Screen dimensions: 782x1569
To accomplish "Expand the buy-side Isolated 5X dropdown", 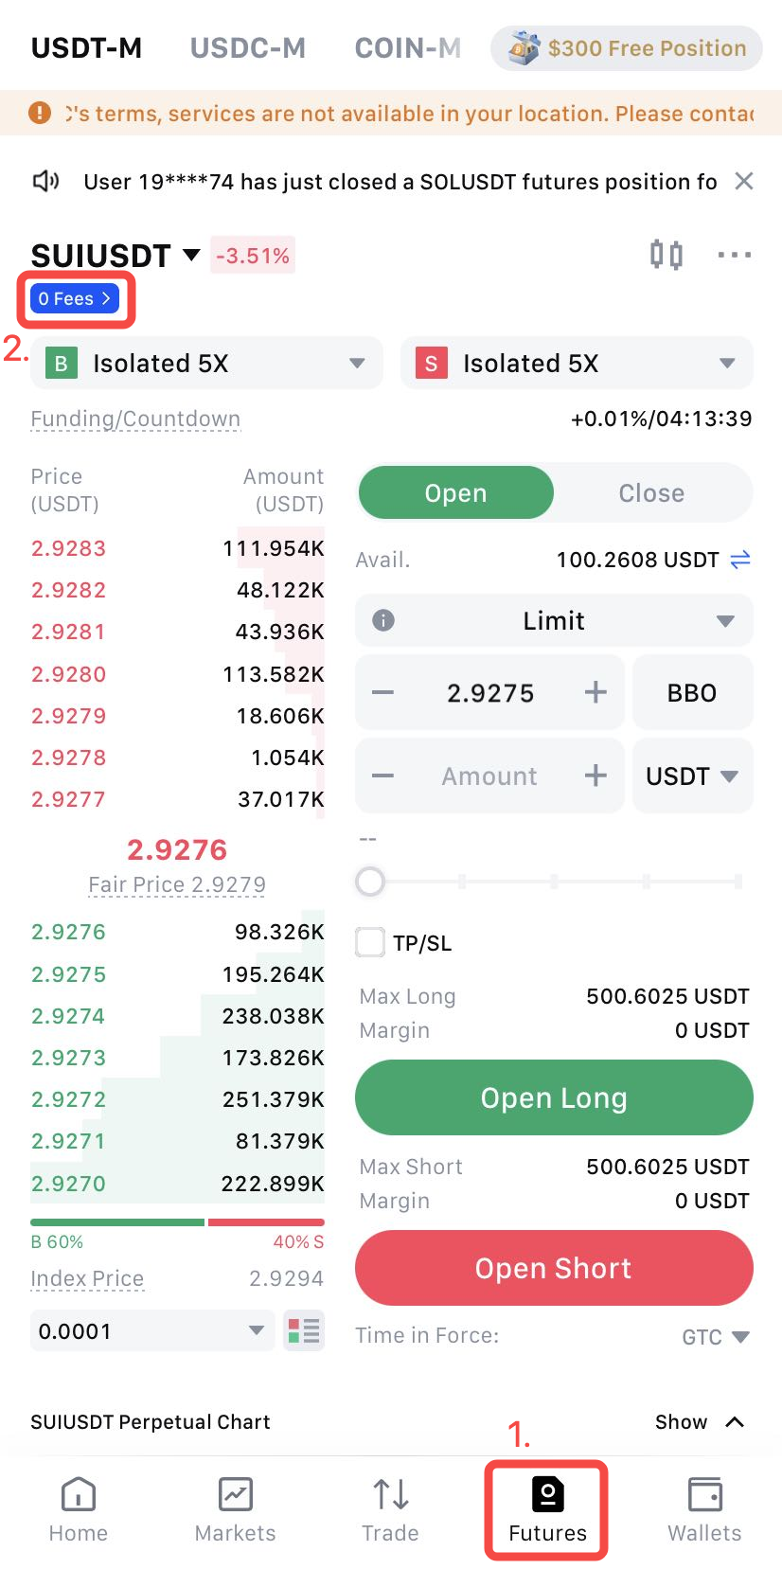I will point(206,363).
